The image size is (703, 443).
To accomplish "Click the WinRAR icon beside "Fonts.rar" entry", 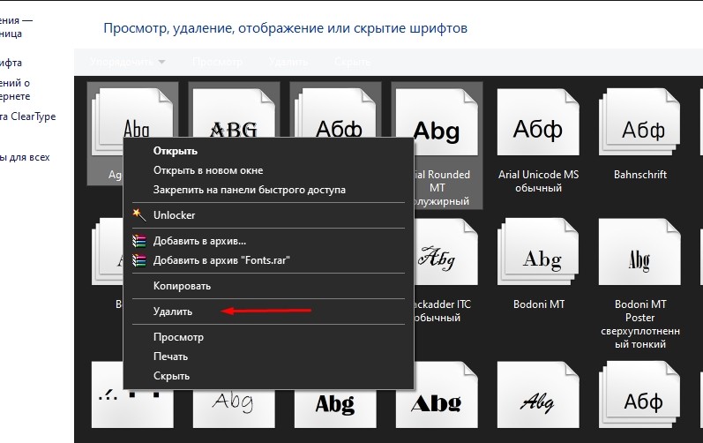I will point(139,260).
